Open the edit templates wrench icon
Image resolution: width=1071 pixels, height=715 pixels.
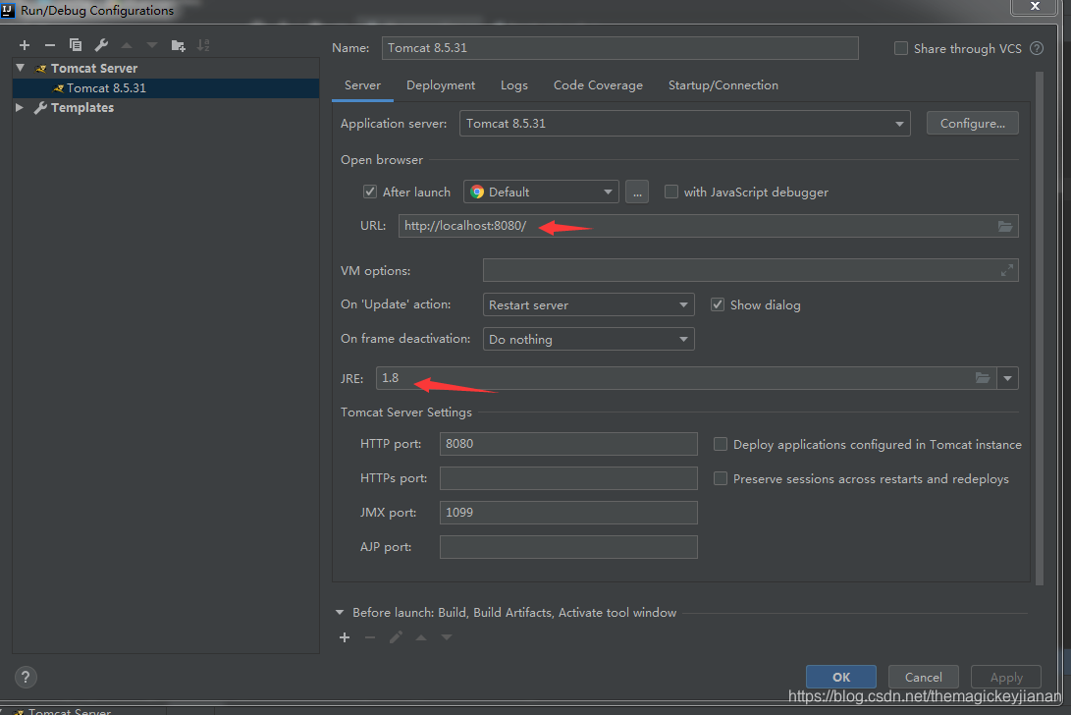pos(101,45)
